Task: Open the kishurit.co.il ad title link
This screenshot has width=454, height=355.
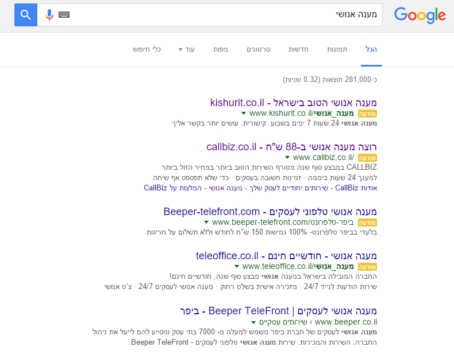Action: pos(293,103)
